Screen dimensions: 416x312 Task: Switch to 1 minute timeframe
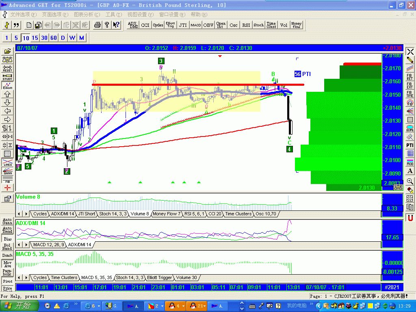(6, 38)
